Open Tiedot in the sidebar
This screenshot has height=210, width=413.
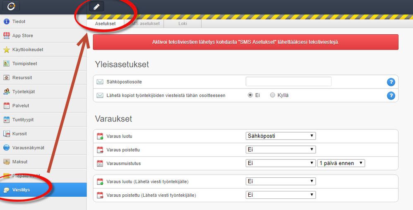[x=43, y=21]
